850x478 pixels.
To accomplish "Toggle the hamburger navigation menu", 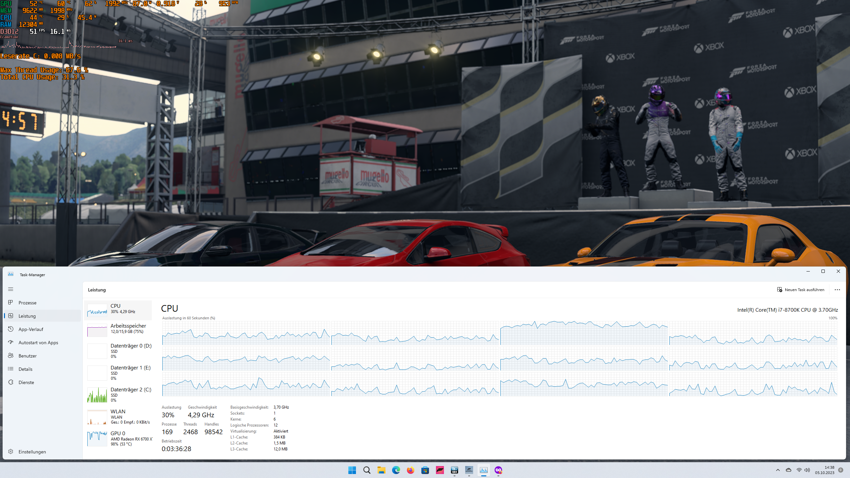I will (x=11, y=289).
